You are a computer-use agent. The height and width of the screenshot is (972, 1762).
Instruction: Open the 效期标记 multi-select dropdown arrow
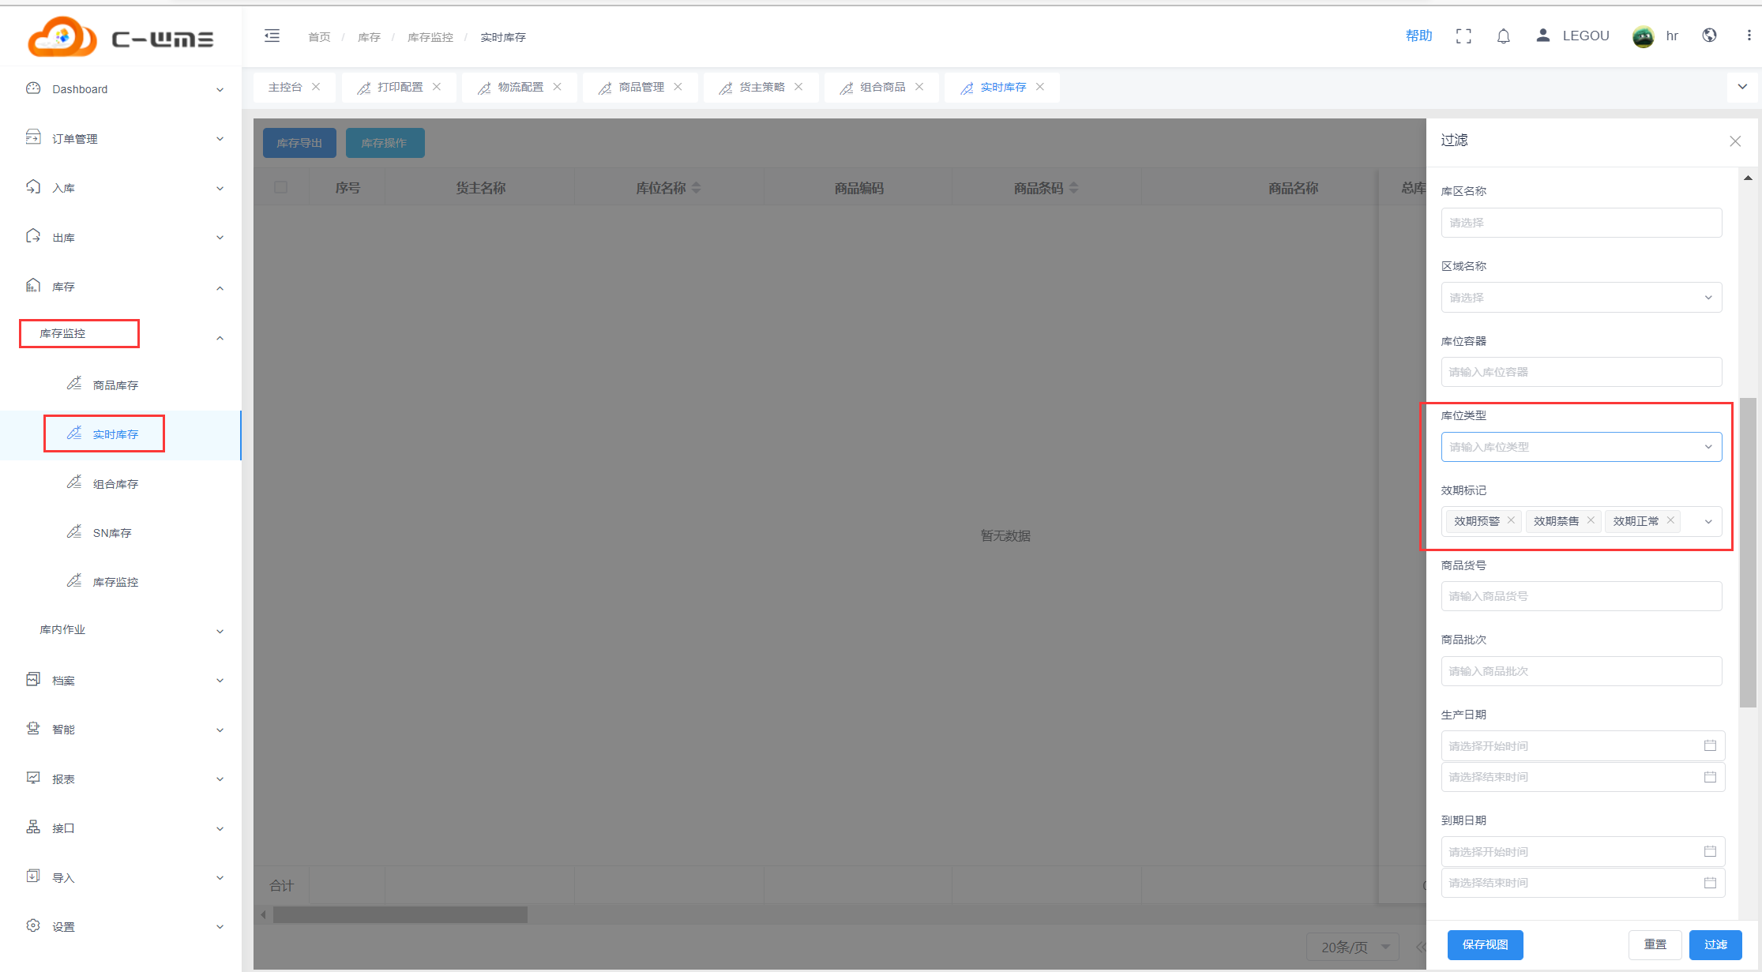click(1708, 522)
